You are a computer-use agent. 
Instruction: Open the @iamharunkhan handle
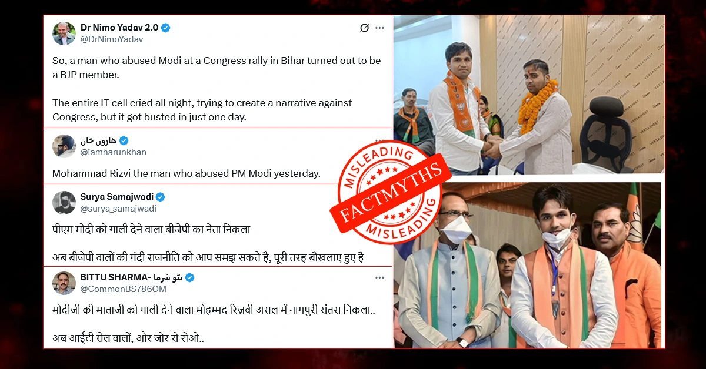[x=114, y=152]
